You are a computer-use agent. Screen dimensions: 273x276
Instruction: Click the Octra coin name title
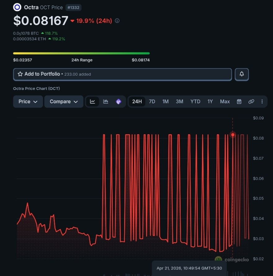coord(31,7)
